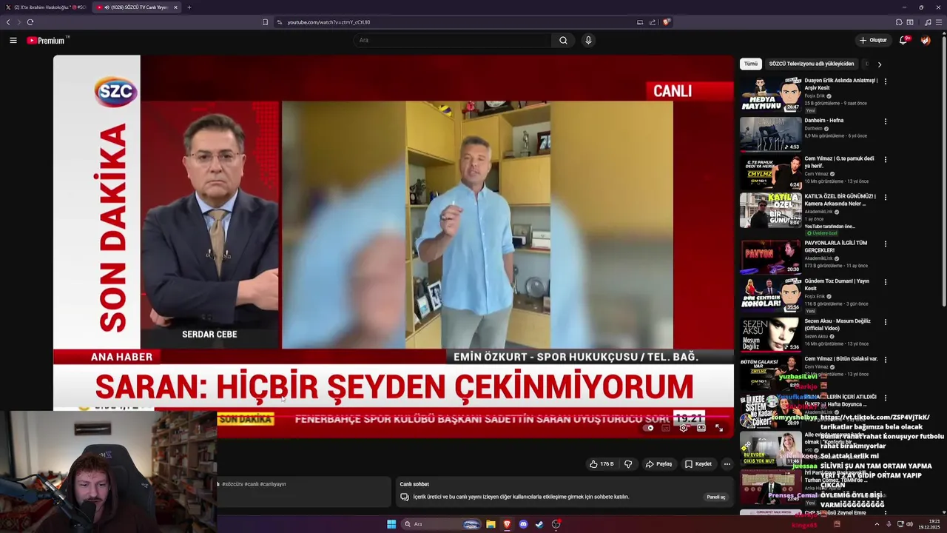The height and width of the screenshot is (533, 947).
Task: Toggle autoplay switch in video player
Action: click(x=649, y=428)
